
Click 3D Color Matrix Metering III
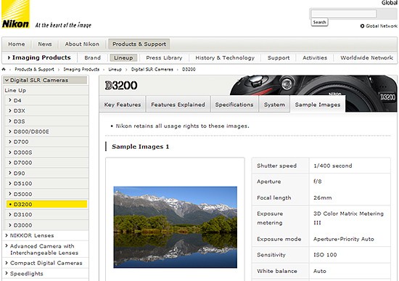pos(348,218)
